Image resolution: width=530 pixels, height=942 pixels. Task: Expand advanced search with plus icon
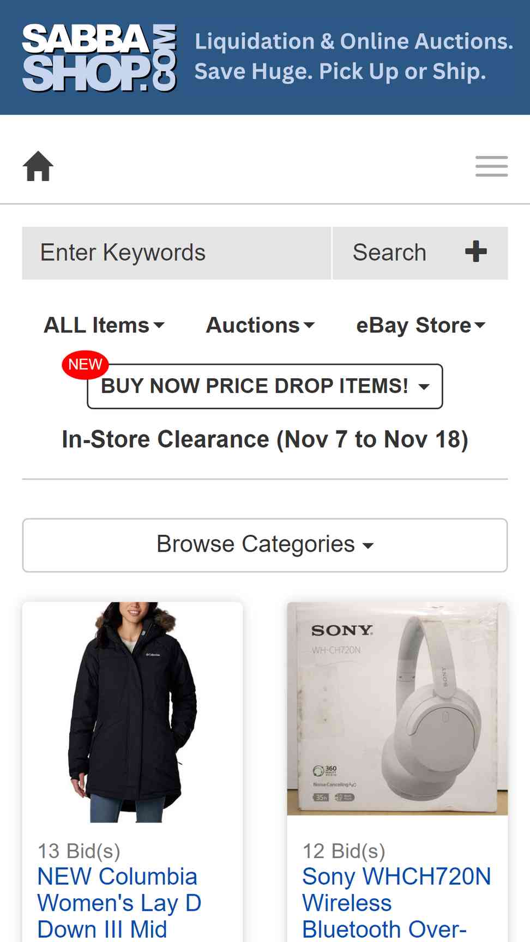[x=475, y=252]
